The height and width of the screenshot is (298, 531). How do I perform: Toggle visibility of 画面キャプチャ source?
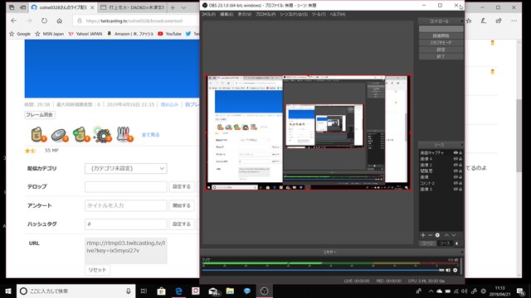(x=455, y=152)
